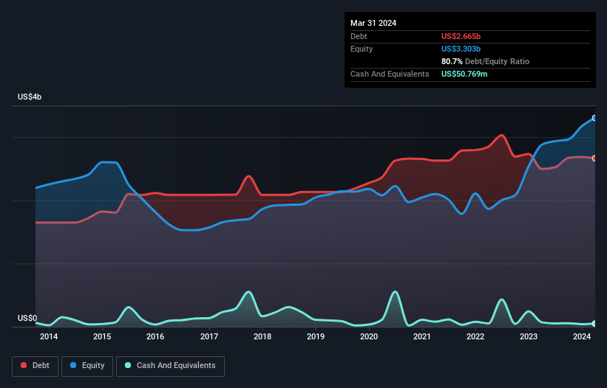This screenshot has height=388, width=607.
Task: Click the 2021 x-axis label
Action: 422,336
